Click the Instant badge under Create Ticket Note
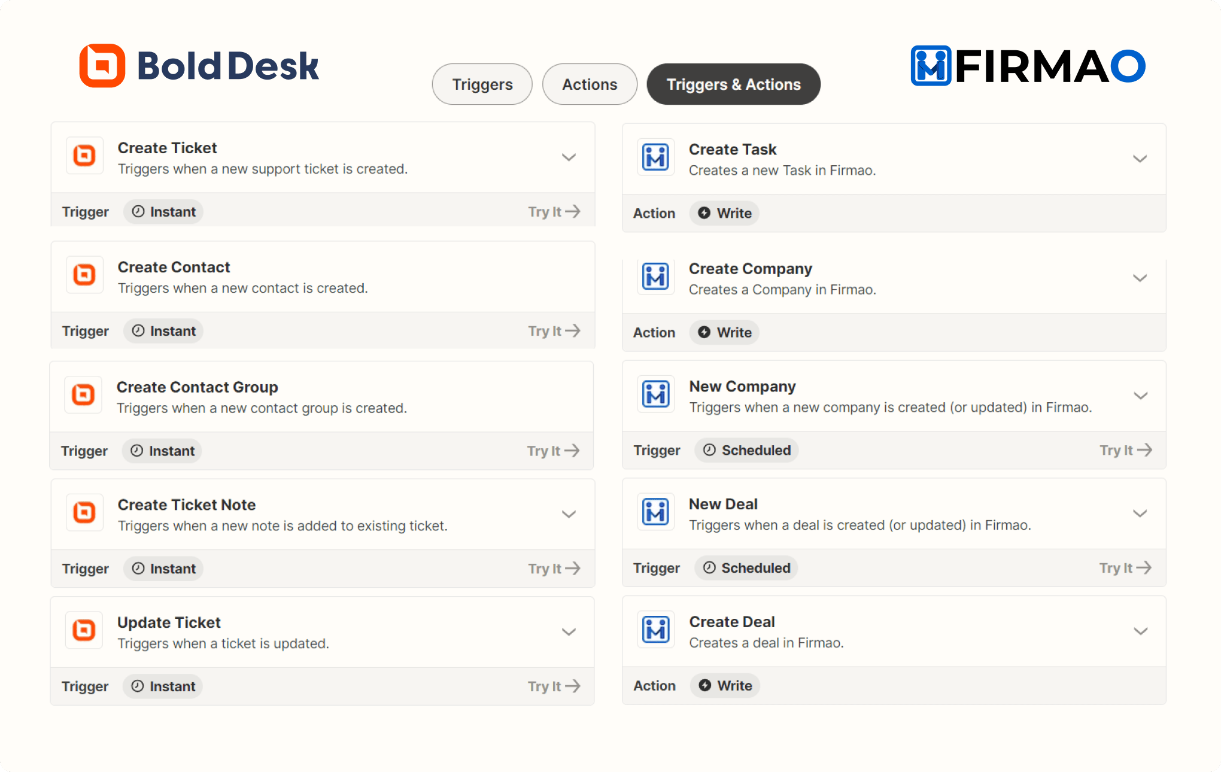Image resolution: width=1221 pixels, height=772 pixels. tap(163, 569)
